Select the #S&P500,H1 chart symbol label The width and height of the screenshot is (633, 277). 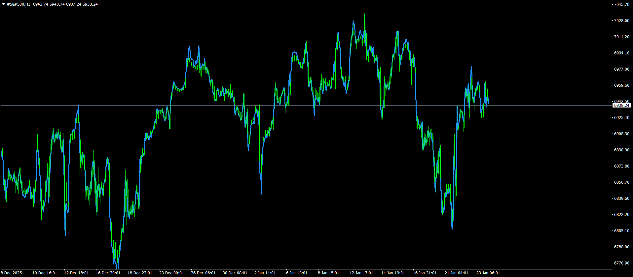pyautogui.click(x=19, y=4)
